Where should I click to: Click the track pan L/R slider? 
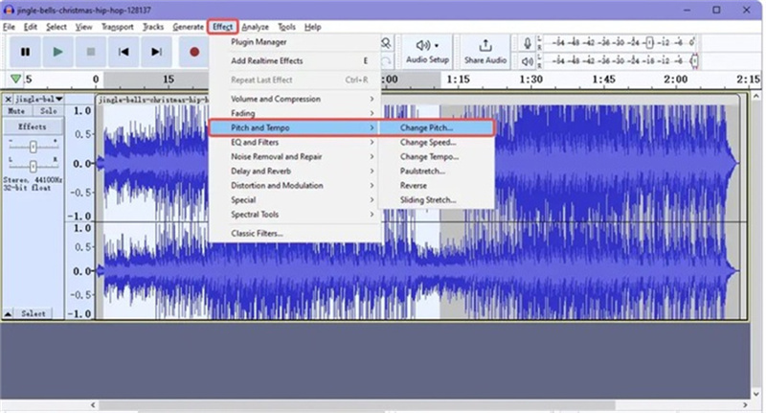[x=32, y=163]
